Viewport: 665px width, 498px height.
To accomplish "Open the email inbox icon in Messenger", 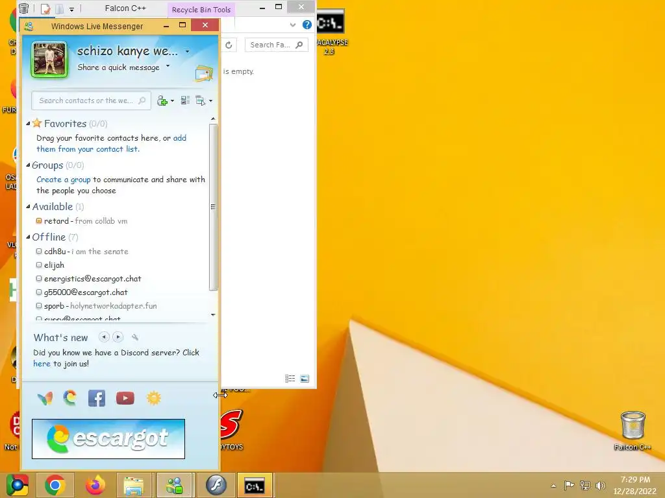I will coord(204,73).
